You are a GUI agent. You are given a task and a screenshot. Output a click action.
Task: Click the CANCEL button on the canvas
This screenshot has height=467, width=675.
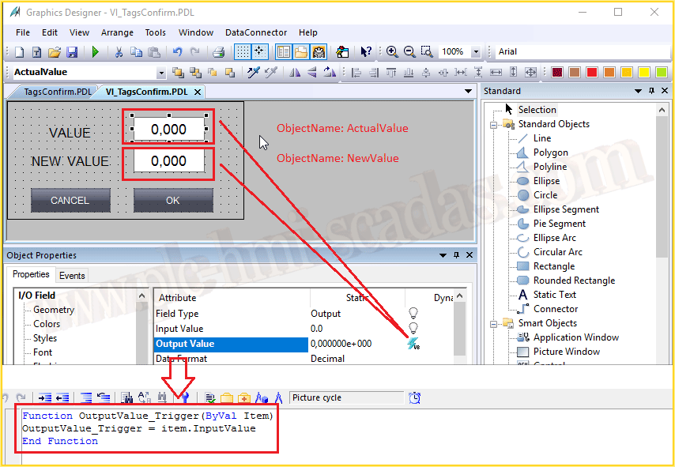pos(70,200)
